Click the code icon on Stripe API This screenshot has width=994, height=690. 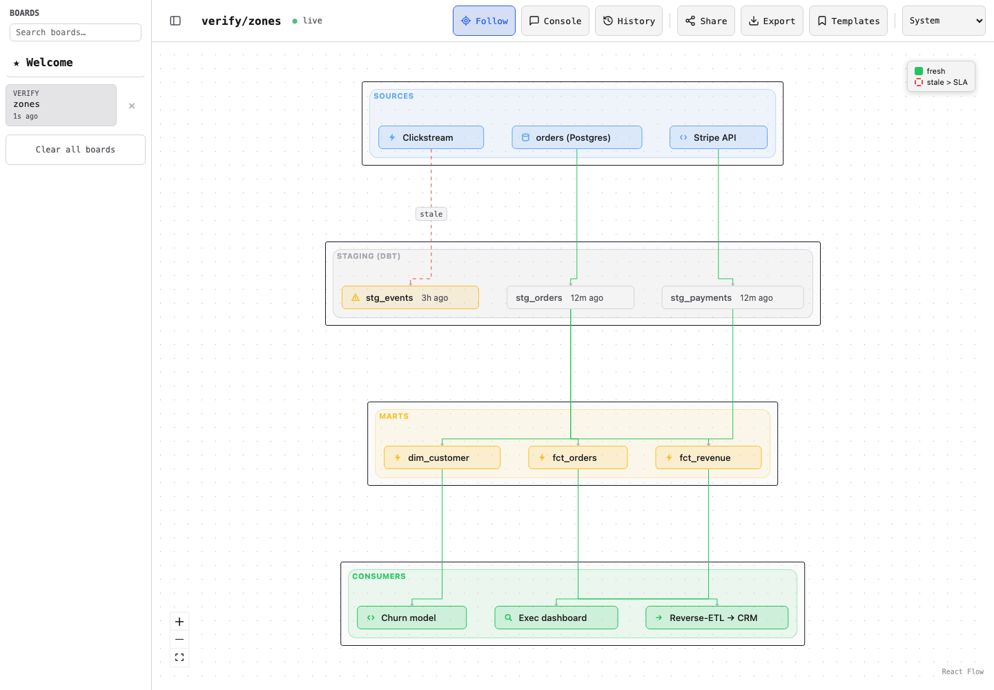click(x=683, y=137)
